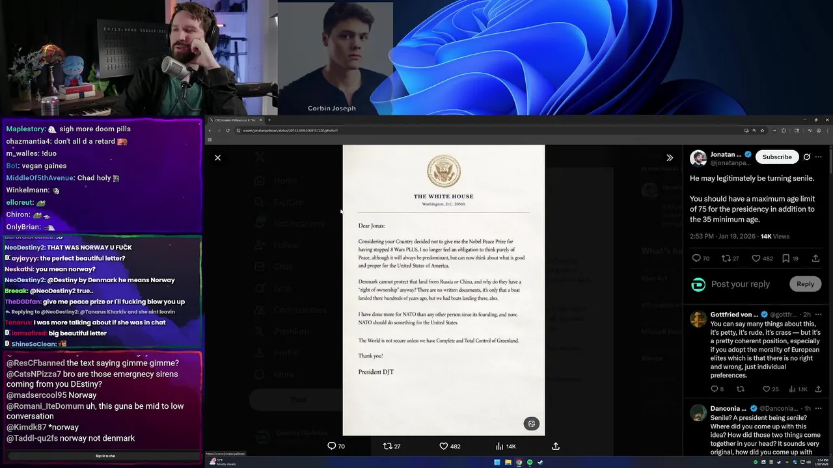Click username ResCFbanned in chat
This screenshot has width=833, height=468.
pos(35,363)
